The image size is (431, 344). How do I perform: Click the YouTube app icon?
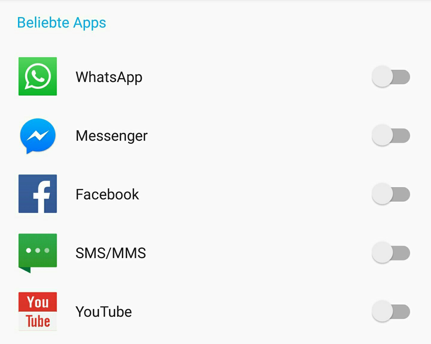(38, 311)
